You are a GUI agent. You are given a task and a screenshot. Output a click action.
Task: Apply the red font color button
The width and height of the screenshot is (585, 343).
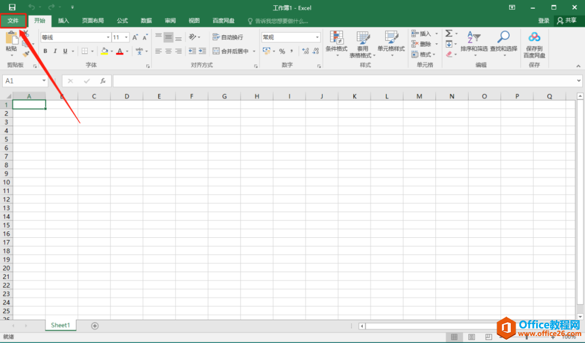tap(120, 51)
